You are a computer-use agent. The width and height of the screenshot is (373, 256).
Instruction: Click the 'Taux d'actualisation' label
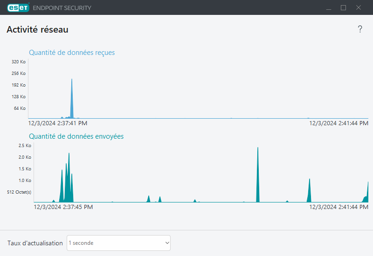point(35,243)
